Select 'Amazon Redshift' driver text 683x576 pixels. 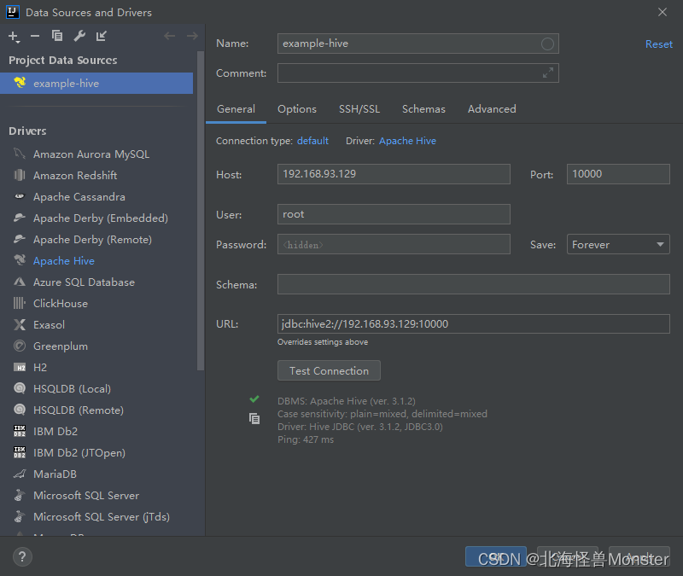[75, 176]
